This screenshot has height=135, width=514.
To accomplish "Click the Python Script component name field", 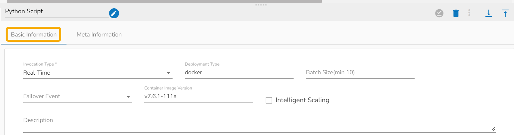I will tap(57, 12).
